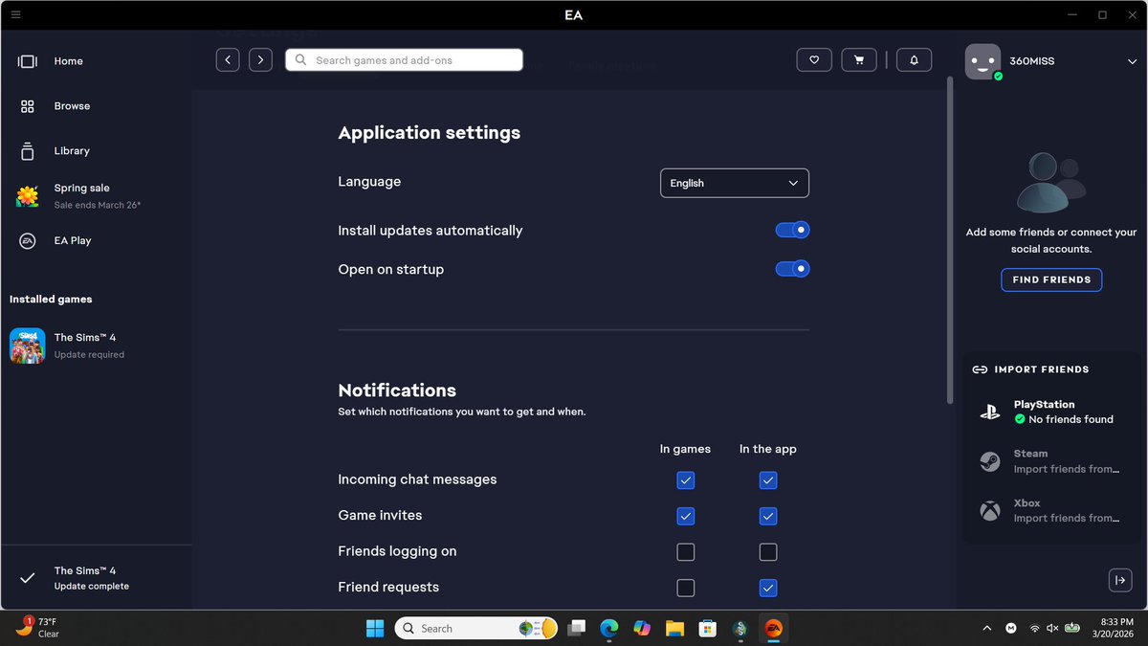Check Friend requests In games
Screen dimensions: 1148x646
(685, 588)
